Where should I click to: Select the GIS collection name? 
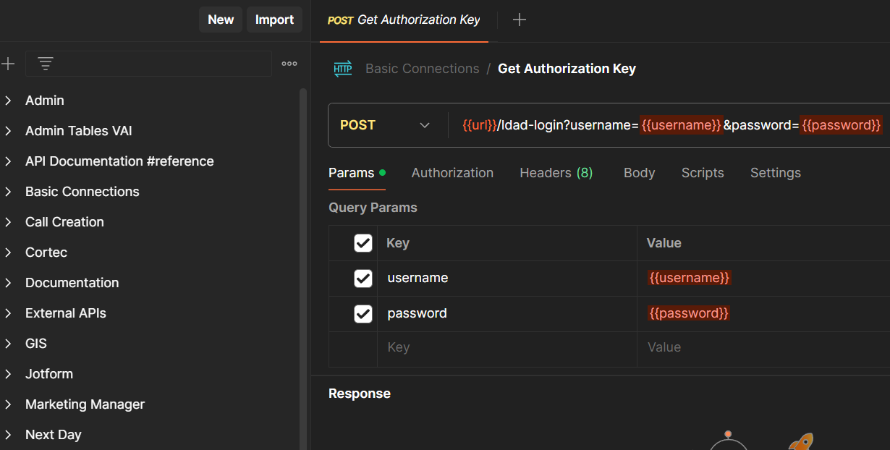36,344
